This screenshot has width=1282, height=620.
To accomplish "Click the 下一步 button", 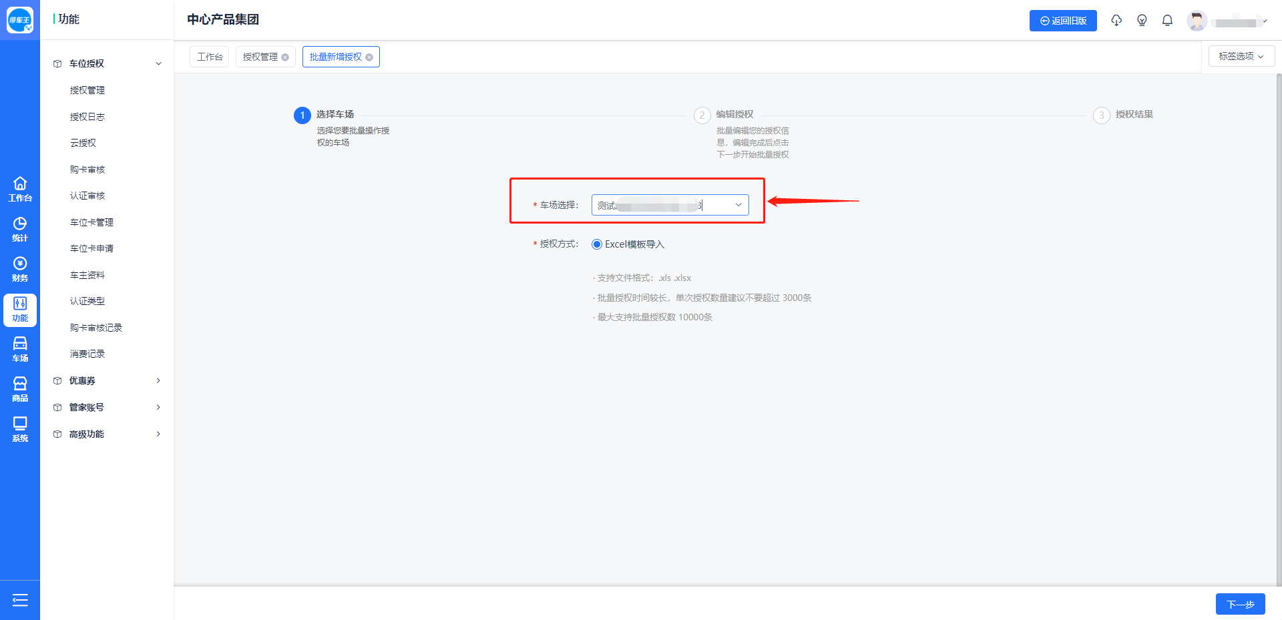I will click(1241, 604).
